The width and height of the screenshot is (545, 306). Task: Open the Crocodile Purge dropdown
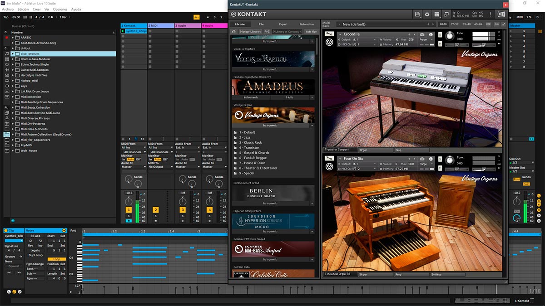point(425,39)
